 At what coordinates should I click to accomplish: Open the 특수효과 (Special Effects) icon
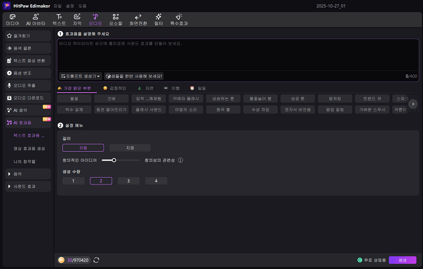pyautogui.click(x=179, y=20)
